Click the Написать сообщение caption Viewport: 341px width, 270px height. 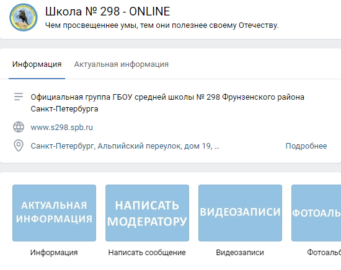coord(147,253)
